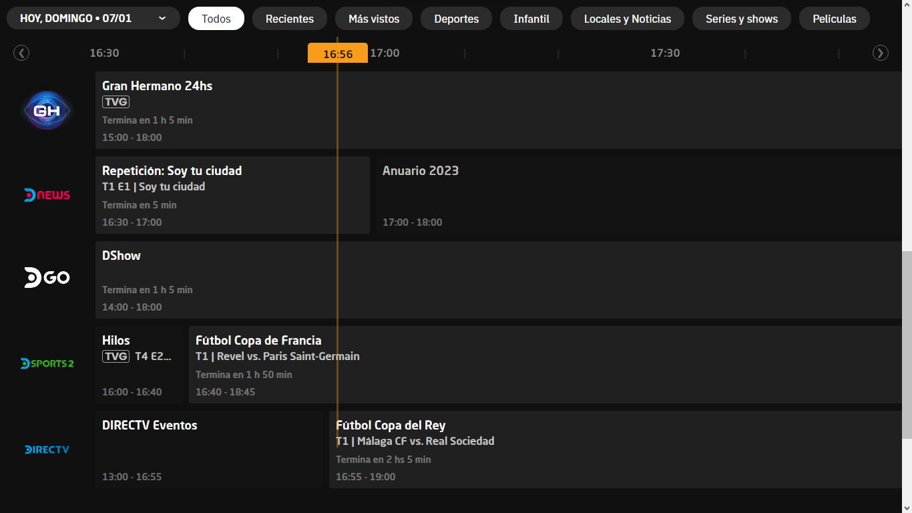
Task: Open Fútbol Copa de Francia program
Action: click(x=545, y=365)
